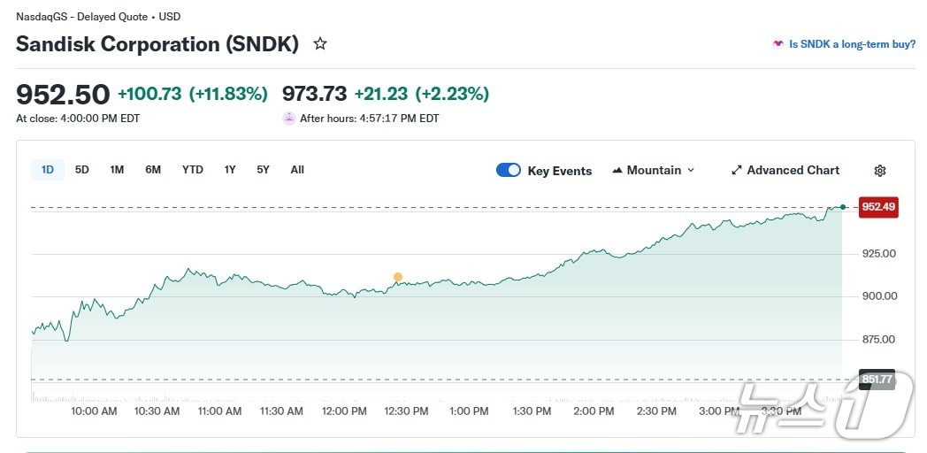
Task: Select the 1M range tab
Action: [x=117, y=170]
